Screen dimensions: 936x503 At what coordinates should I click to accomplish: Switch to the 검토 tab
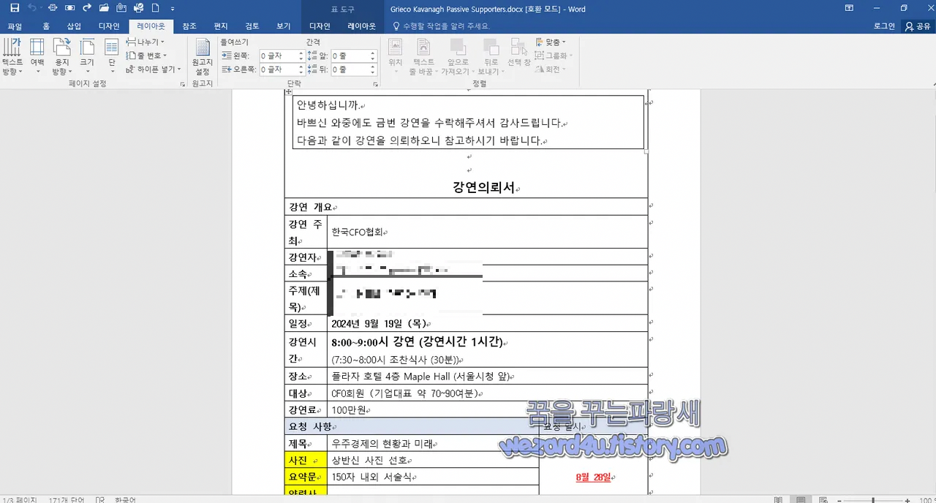point(252,26)
